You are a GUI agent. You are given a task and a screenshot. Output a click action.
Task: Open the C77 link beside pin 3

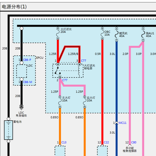pyautogui.click(x=84, y=61)
